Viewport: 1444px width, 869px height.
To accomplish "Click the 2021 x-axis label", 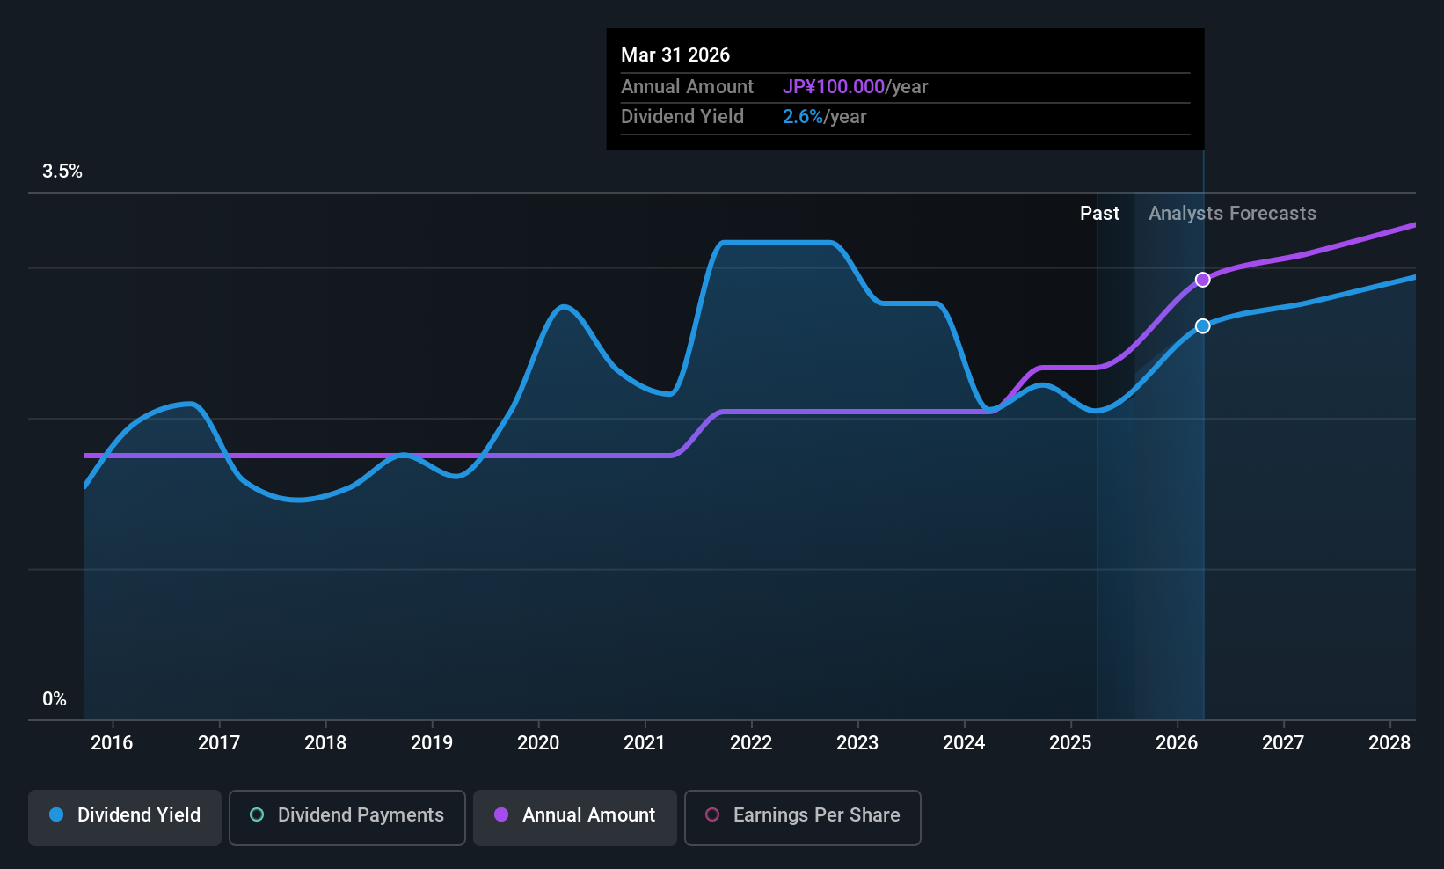I will (x=645, y=743).
